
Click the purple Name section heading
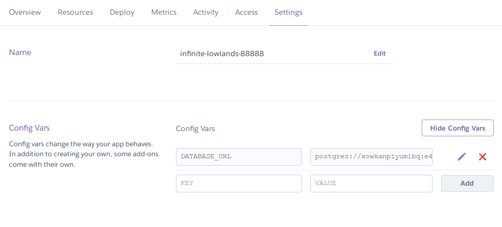[x=20, y=52]
